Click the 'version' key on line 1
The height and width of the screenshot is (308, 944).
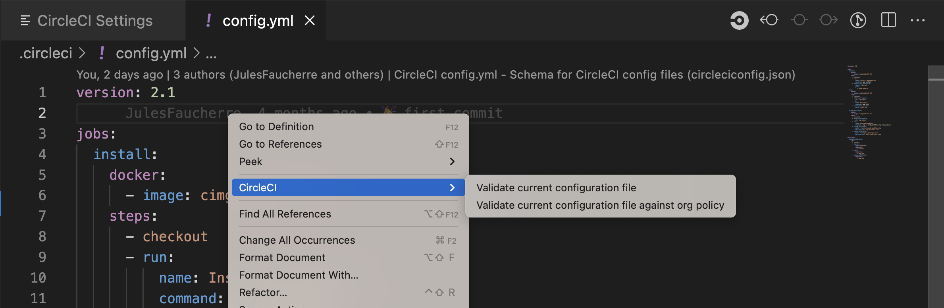[x=105, y=92]
